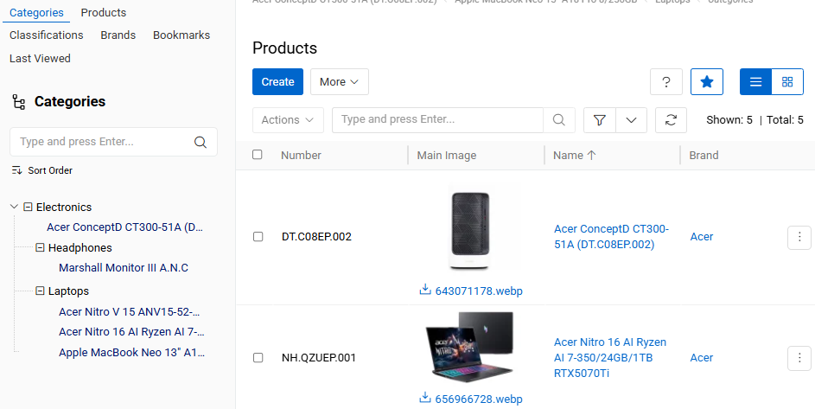Toggle the select-all checkbox in header

pos(258,155)
